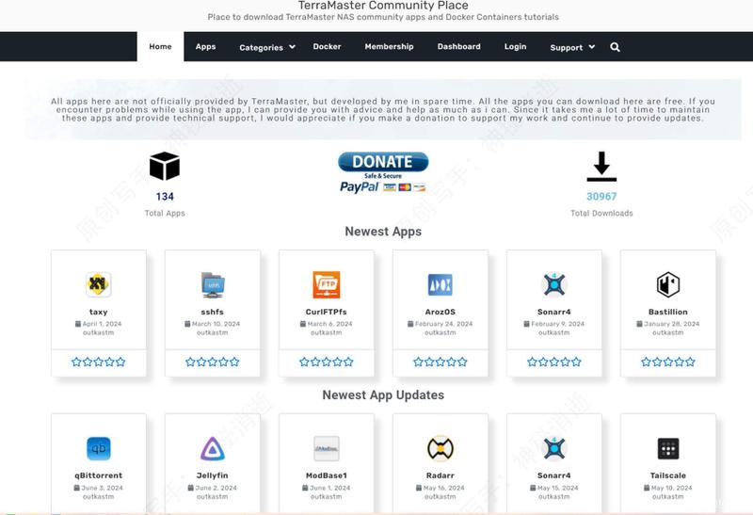Expand the Support dropdown menu
The image size is (753, 515).
tap(572, 47)
